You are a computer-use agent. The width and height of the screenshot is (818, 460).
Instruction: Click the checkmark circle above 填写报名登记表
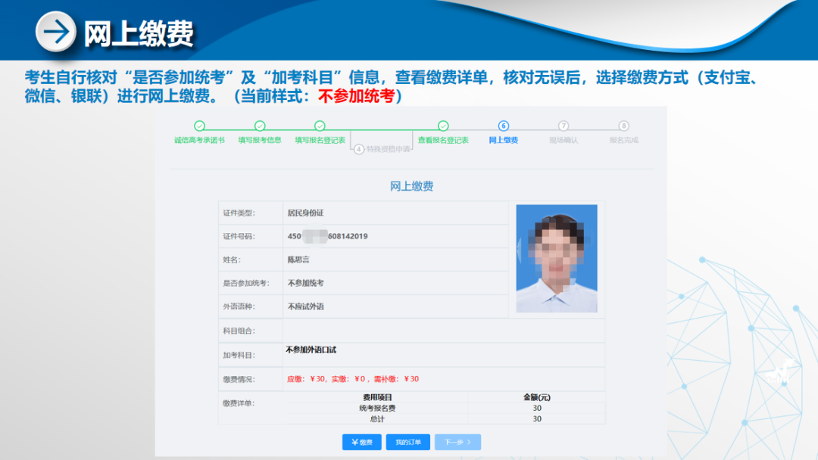[x=320, y=126]
